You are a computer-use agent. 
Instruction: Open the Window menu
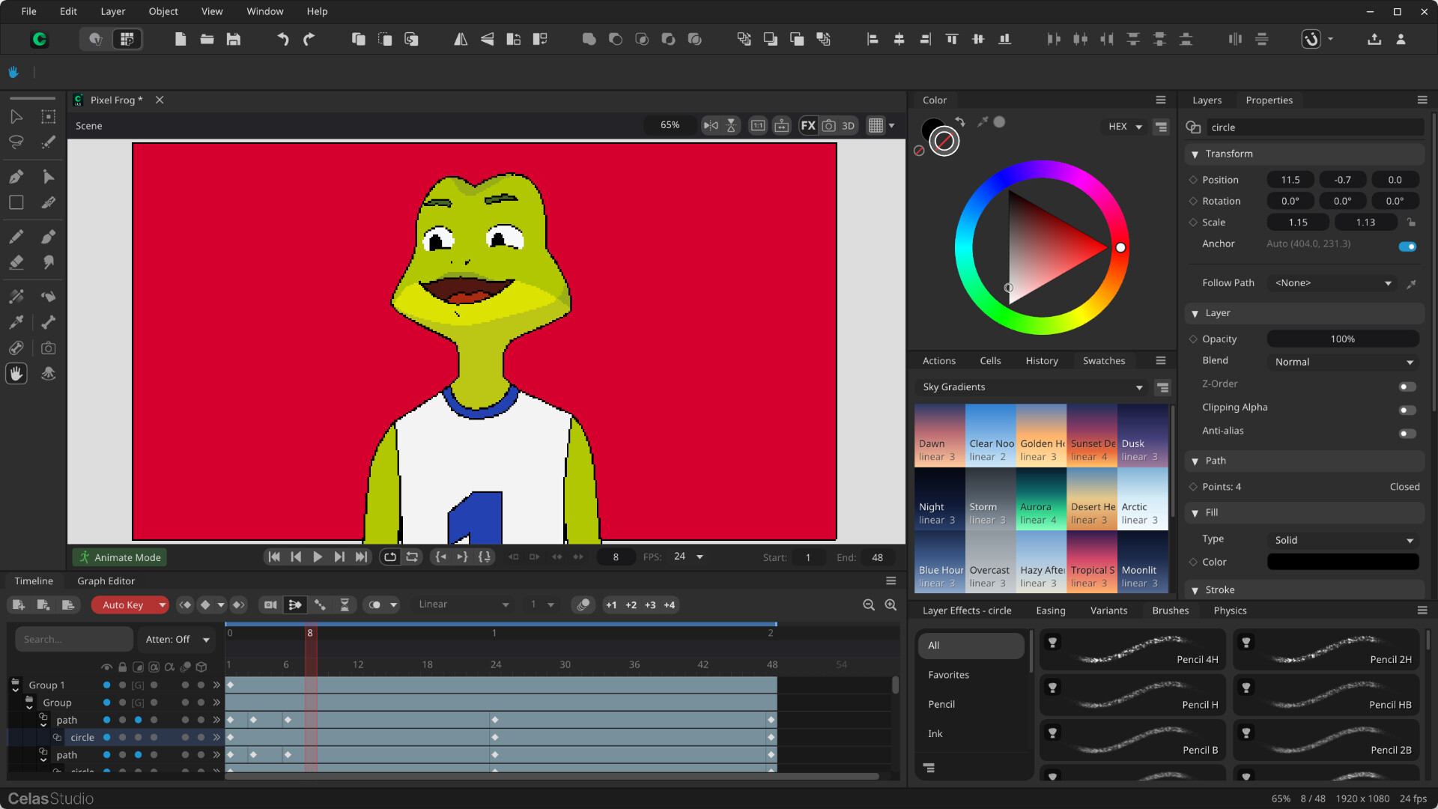point(265,11)
